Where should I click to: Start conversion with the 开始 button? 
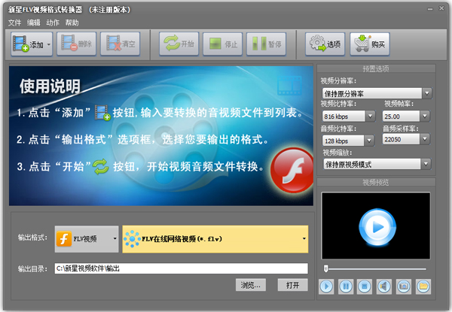[x=179, y=44]
